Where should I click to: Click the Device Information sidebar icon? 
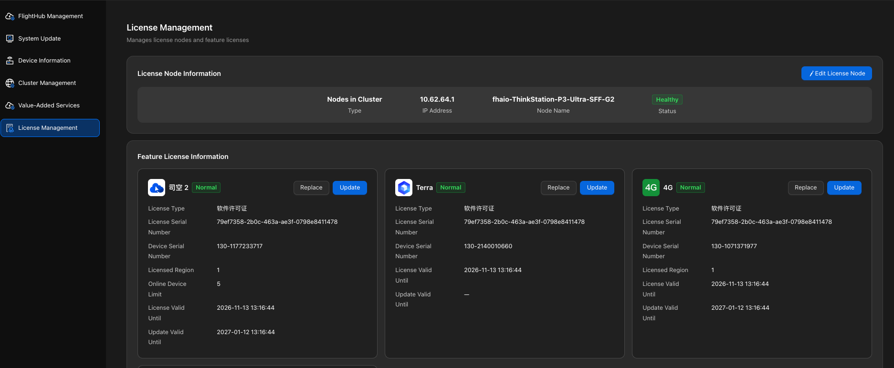[x=10, y=61]
